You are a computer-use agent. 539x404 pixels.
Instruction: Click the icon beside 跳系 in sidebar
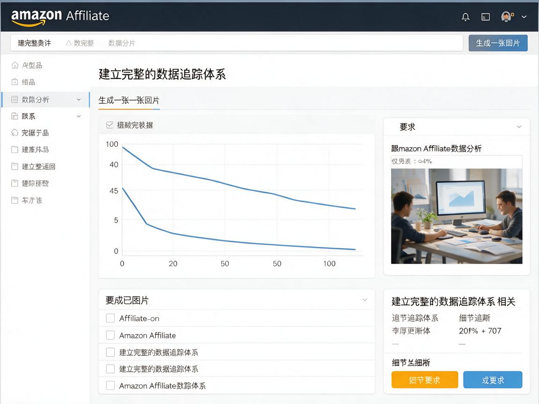point(15,116)
